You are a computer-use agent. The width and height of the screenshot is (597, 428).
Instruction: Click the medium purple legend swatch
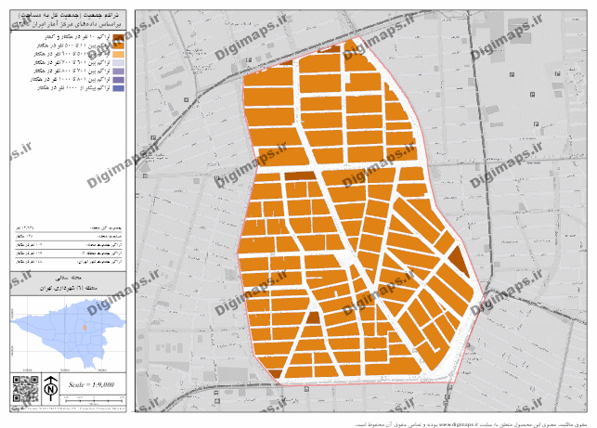(x=119, y=71)
